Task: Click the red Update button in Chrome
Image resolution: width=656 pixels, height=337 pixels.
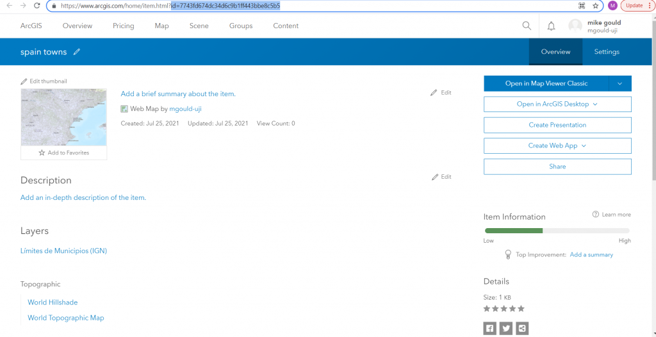Action: coord(638,6)
